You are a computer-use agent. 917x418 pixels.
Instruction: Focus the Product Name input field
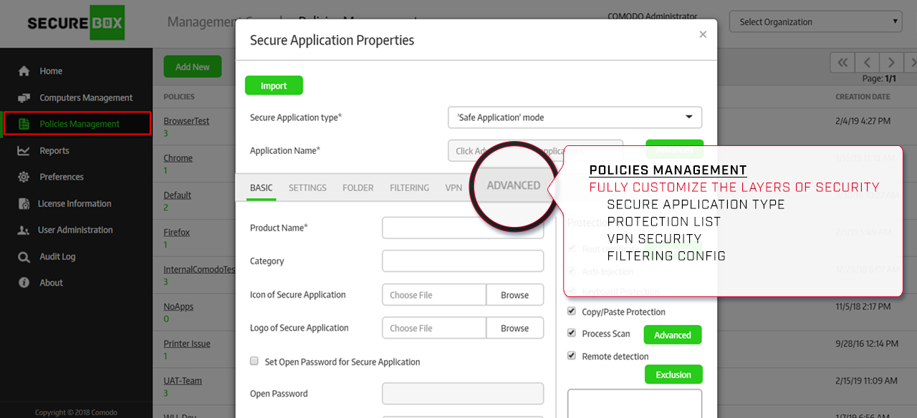(463, 228)
